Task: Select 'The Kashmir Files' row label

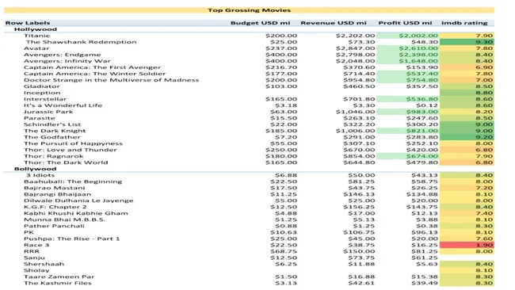Action: pyautogui.click(x=58, y=283)
